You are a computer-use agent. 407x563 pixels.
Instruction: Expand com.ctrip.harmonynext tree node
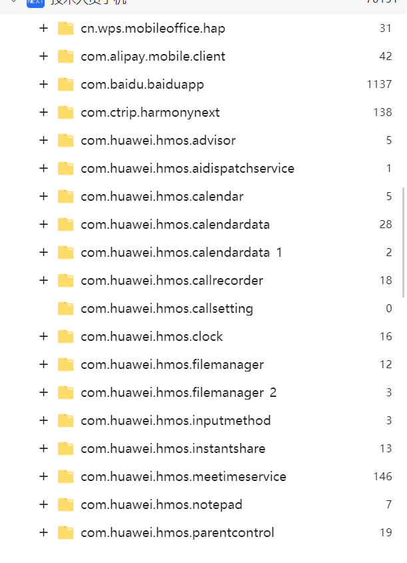click(x=43, y=112)
